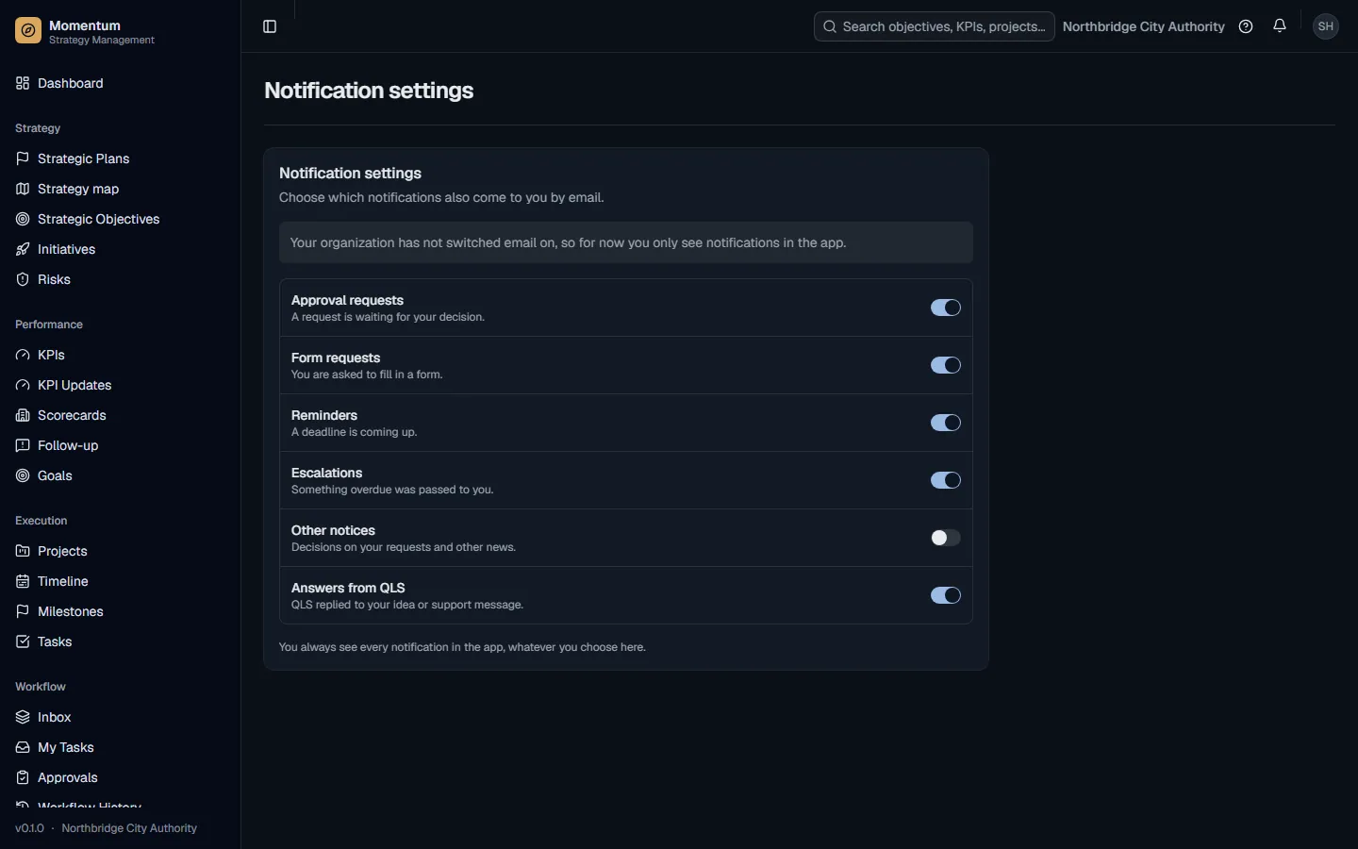Turn off Answers from QLS toggle
This screenshot has height=849, width=1358.
coord(946,595)
